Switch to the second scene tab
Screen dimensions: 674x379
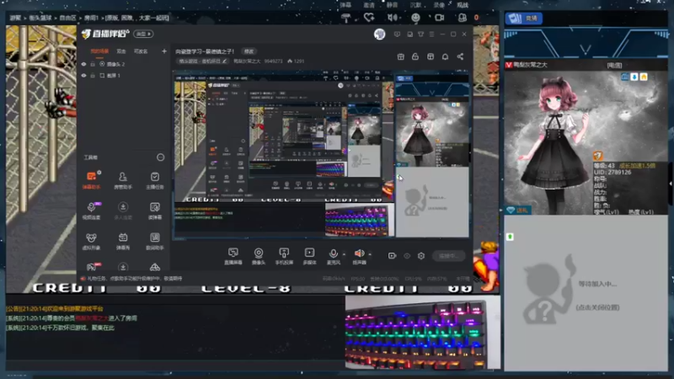(121, 51)
